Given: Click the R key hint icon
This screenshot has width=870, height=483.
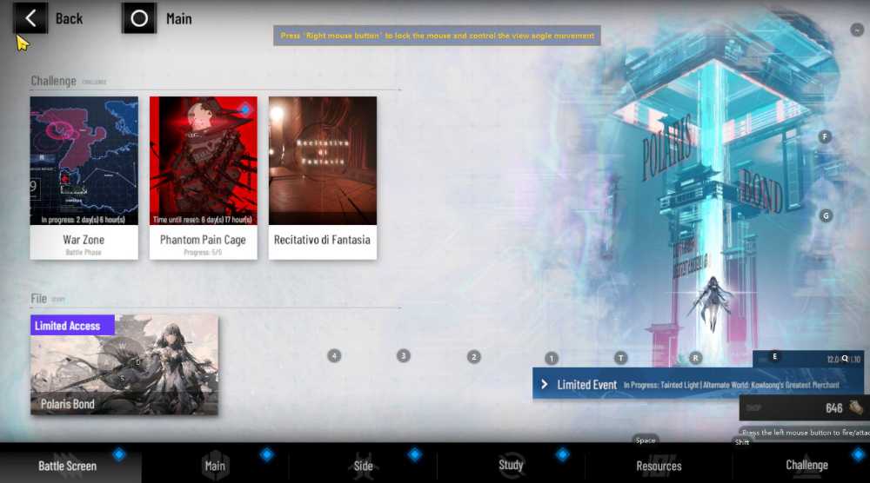Looking at the screenshot, I should pyautogui.click(x=695, y=358).
